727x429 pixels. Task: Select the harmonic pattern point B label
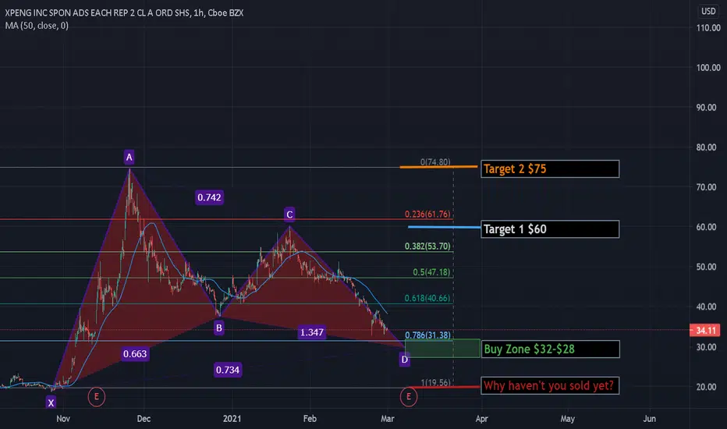click(219, 328)
